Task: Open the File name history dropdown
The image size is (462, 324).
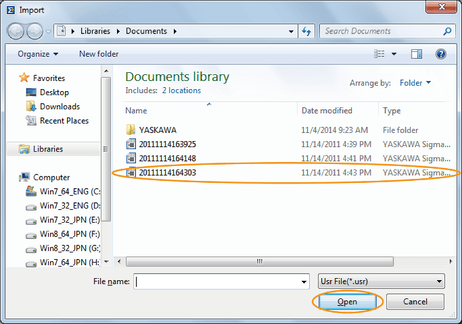Action: pyautogui.click(x=304, y=281)
